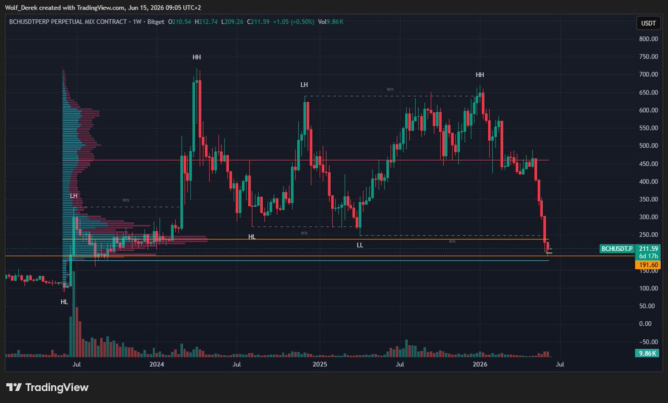The width and height of the screenshot is (668, 403).
Task: Click the BOS label on the top dashed line
Action: point(391,89)
